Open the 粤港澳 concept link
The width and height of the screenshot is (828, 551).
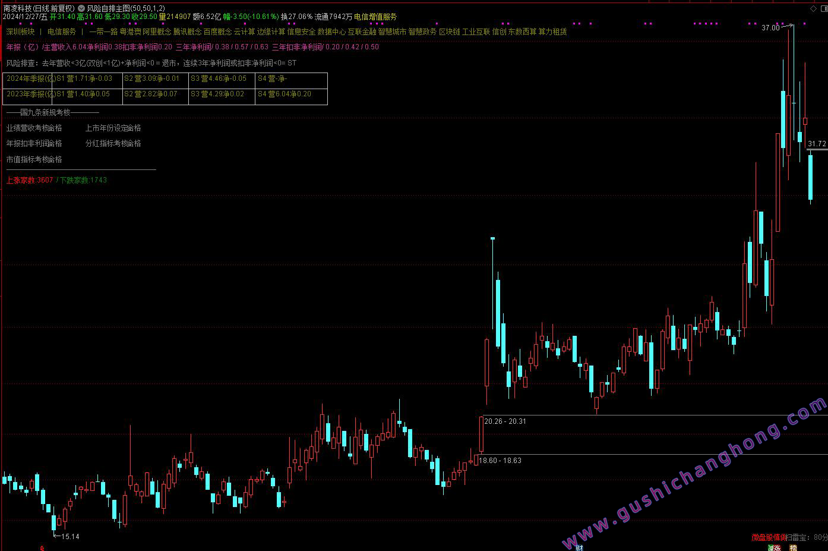click(131, 32)
